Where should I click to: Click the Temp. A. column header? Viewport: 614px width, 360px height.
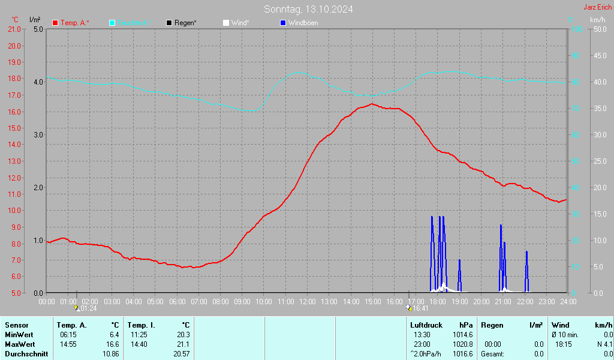point(72,325)
